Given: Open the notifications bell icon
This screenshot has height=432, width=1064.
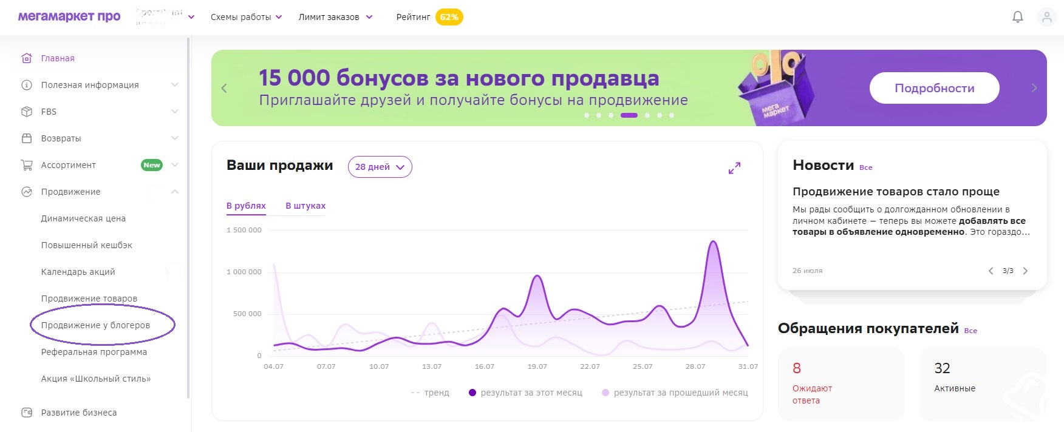Looking at the screenshot, I should point(1018,17).
